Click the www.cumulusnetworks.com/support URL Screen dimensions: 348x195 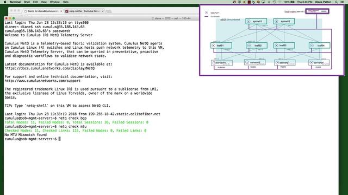42,81
